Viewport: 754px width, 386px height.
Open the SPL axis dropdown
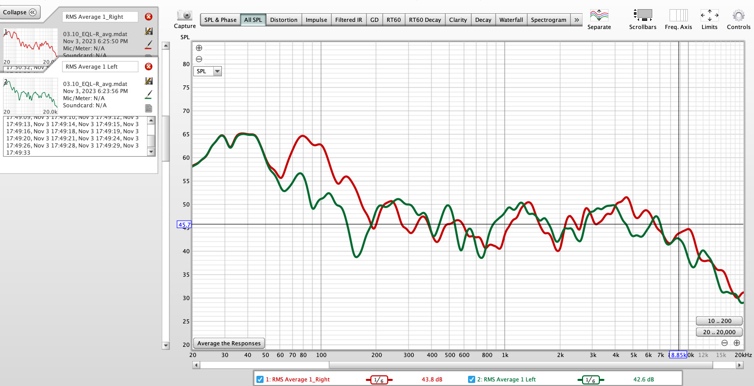click(208, 71)
